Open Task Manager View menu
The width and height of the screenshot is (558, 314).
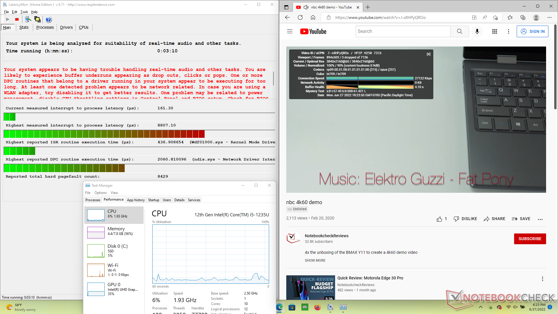pos(114,193)
